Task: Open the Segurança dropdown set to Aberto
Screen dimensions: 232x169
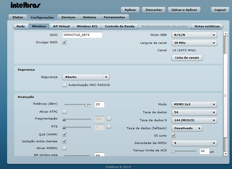Action: (x=86, y=77)
